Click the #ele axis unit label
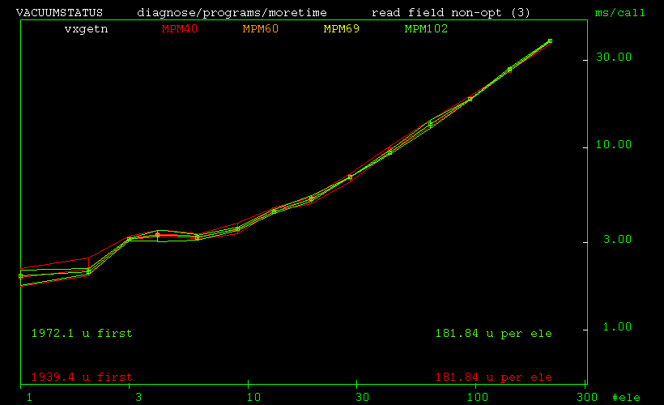Image resolution: width=664 pixels, height=405 pixels. 626,398
